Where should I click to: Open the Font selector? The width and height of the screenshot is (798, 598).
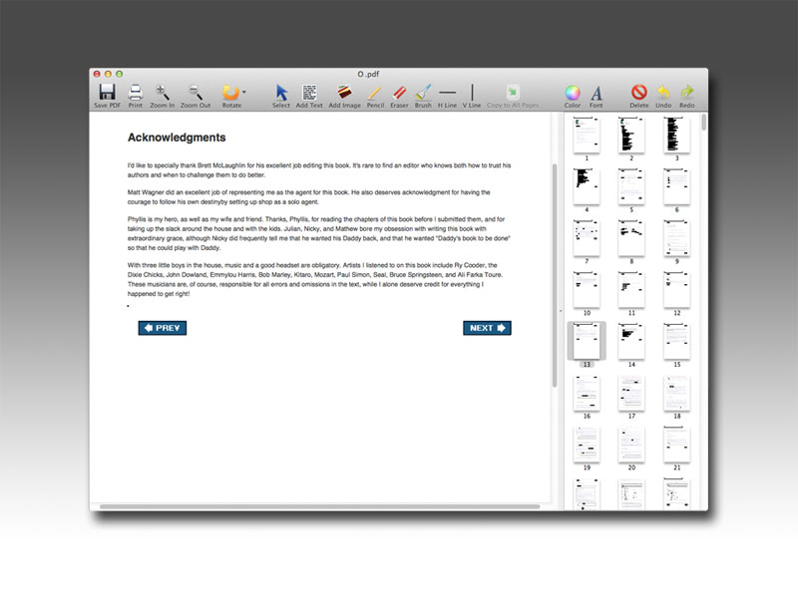(x=595, y=92)
